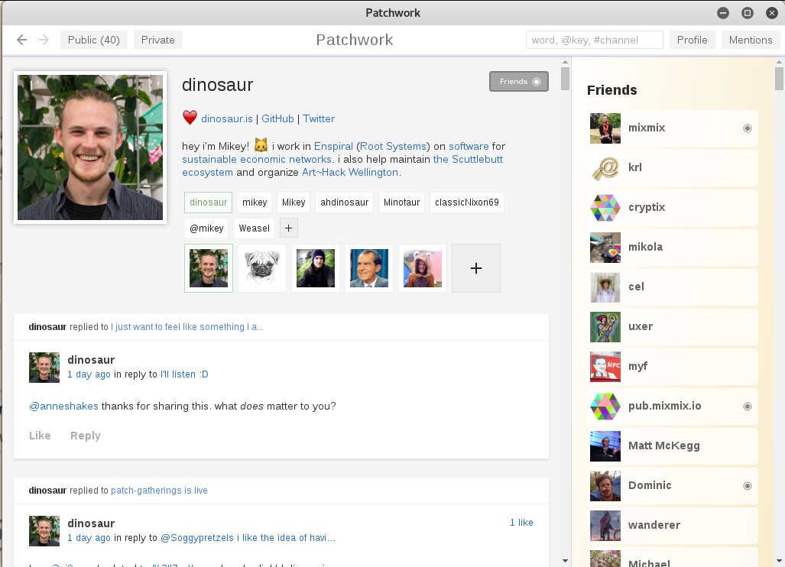Image resolution: width=785 pixels, height=567 pixels.
Task: Toggle the Friends follow button on profile
Action: (x=519, y=82)
